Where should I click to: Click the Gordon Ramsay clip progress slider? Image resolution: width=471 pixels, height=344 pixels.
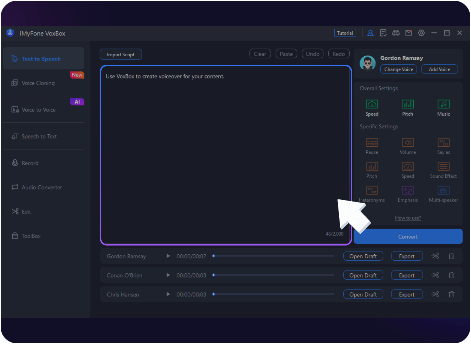tap(273, 256)
